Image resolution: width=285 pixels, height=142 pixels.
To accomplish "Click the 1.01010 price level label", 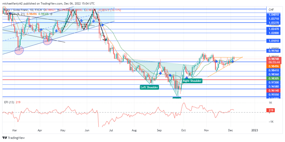I will [x=274, y=41].
